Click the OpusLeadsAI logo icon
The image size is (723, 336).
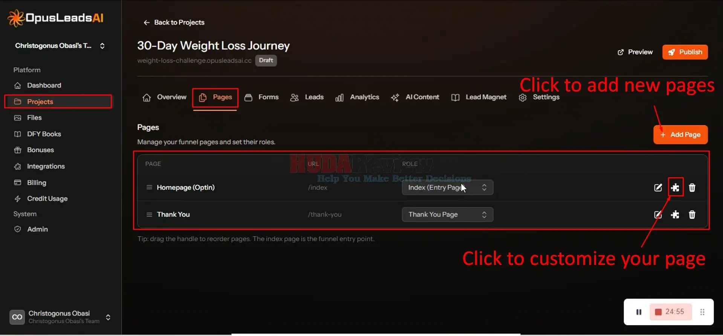tap(16, 18)
